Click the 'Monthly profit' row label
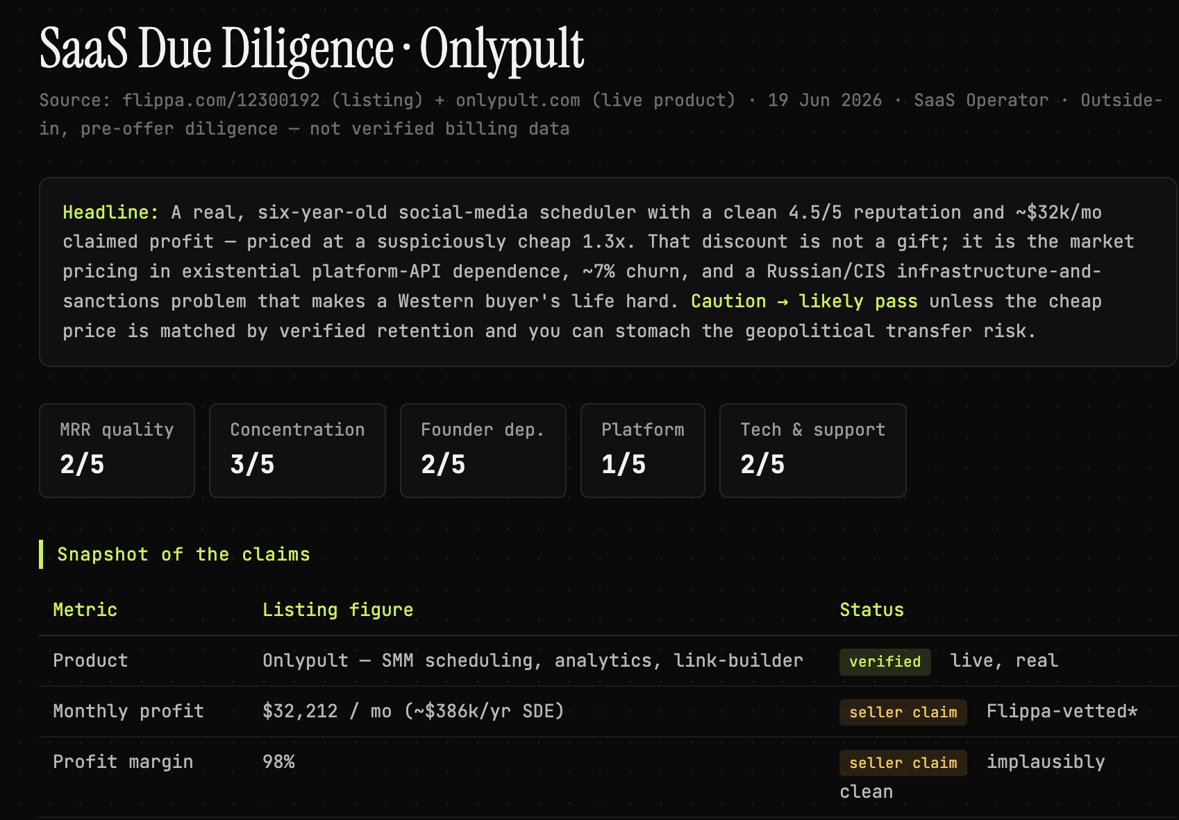Image resolution: width=1179 pixels, height=820 pixels. (x=128, y=711)
